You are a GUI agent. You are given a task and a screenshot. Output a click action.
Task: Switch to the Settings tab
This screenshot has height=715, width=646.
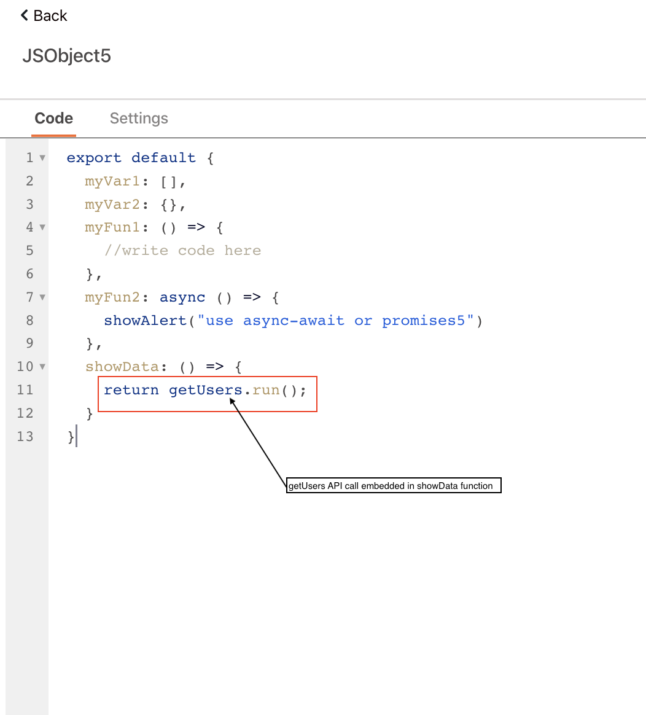(139, 118)
